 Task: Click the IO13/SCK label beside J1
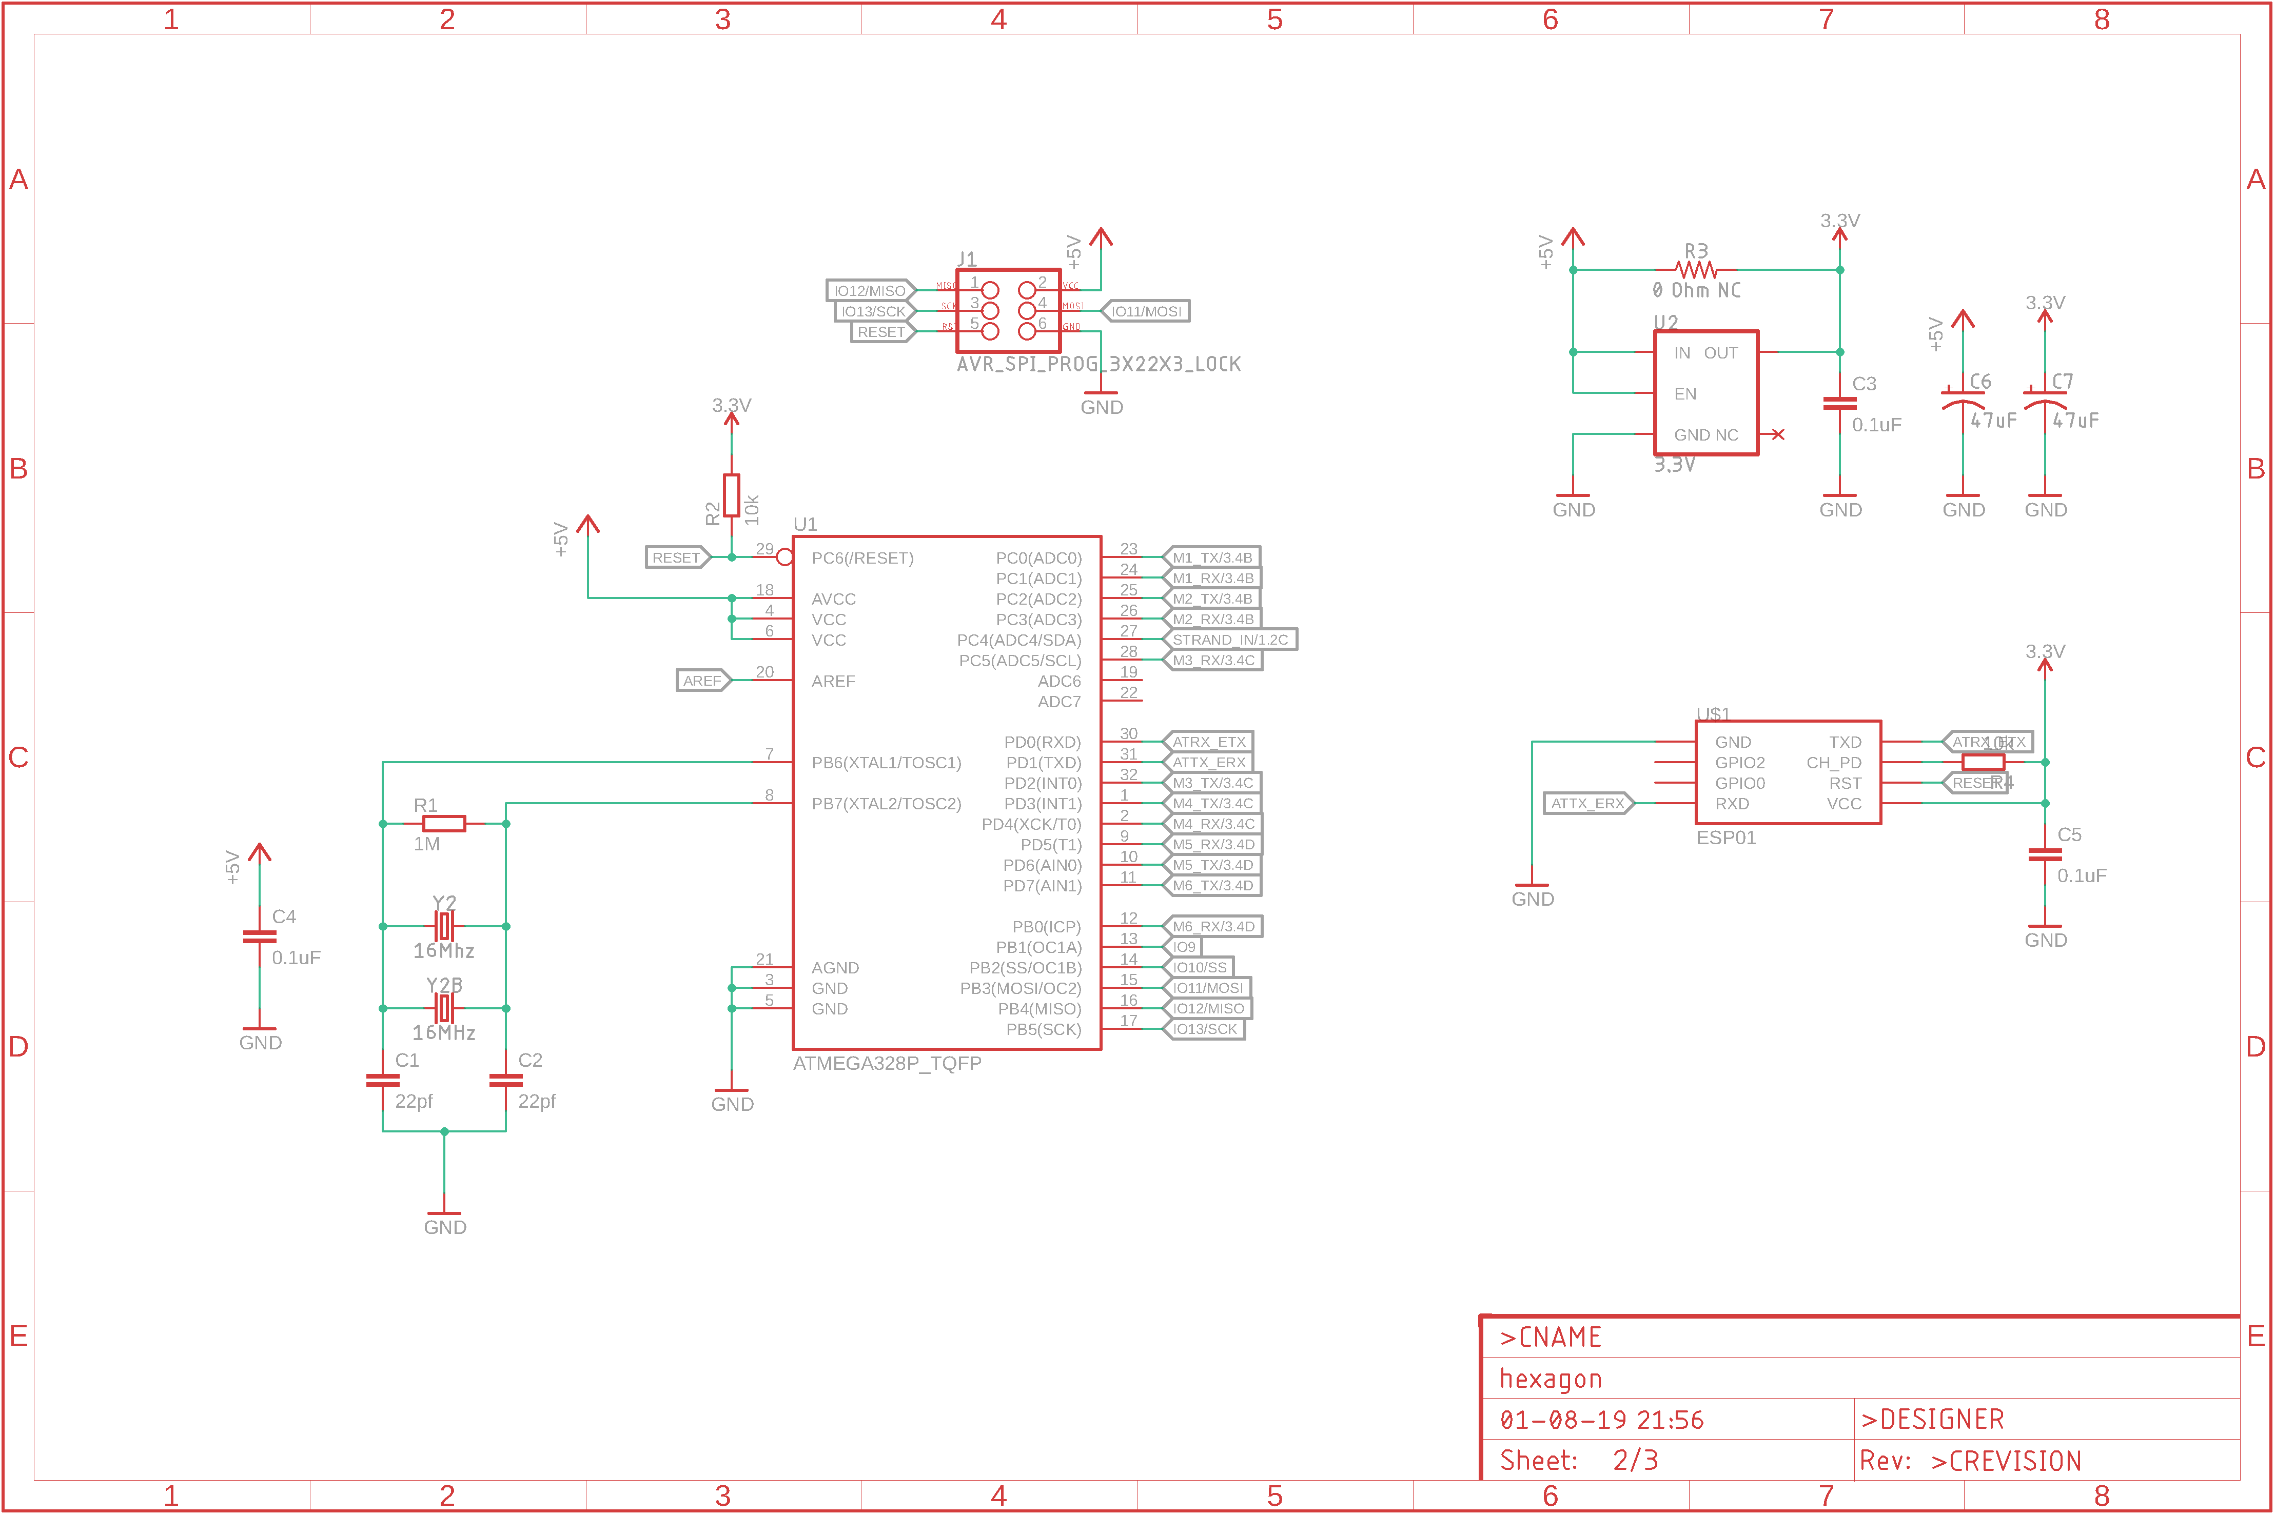pos(875,311)
